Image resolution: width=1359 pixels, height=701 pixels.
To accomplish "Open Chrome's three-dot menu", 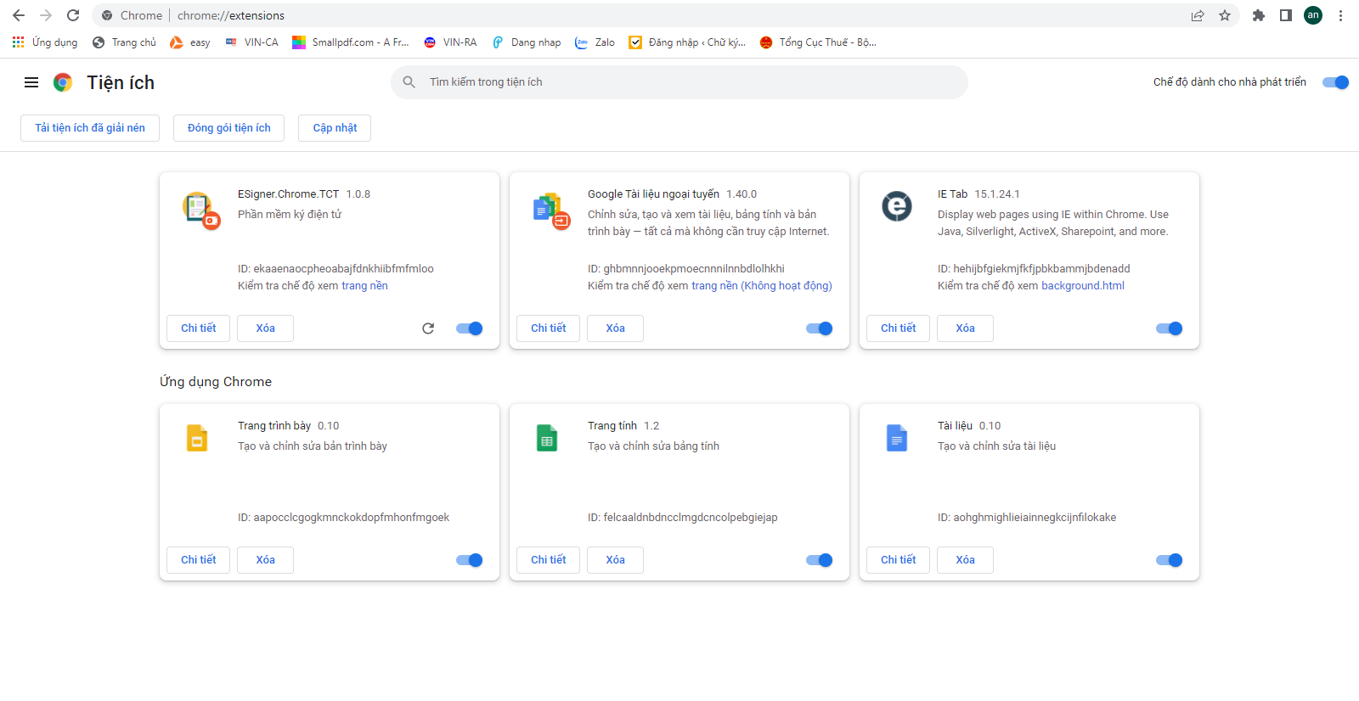I will click(x=1340, y=15).
